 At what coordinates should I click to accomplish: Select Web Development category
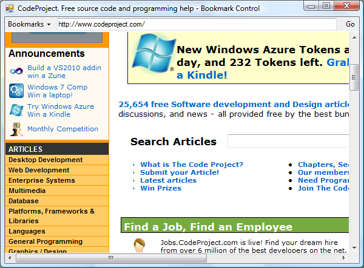coord(57,170)
